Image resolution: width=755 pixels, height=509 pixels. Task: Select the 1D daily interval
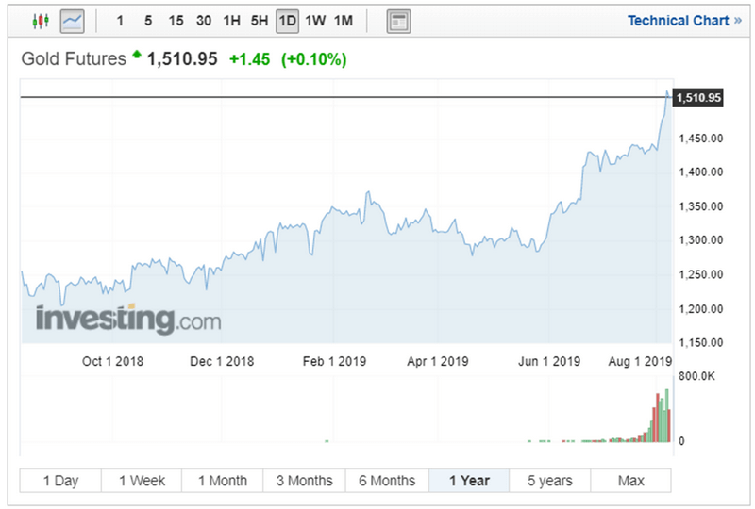pyautogui.click(x=287, y=21)
